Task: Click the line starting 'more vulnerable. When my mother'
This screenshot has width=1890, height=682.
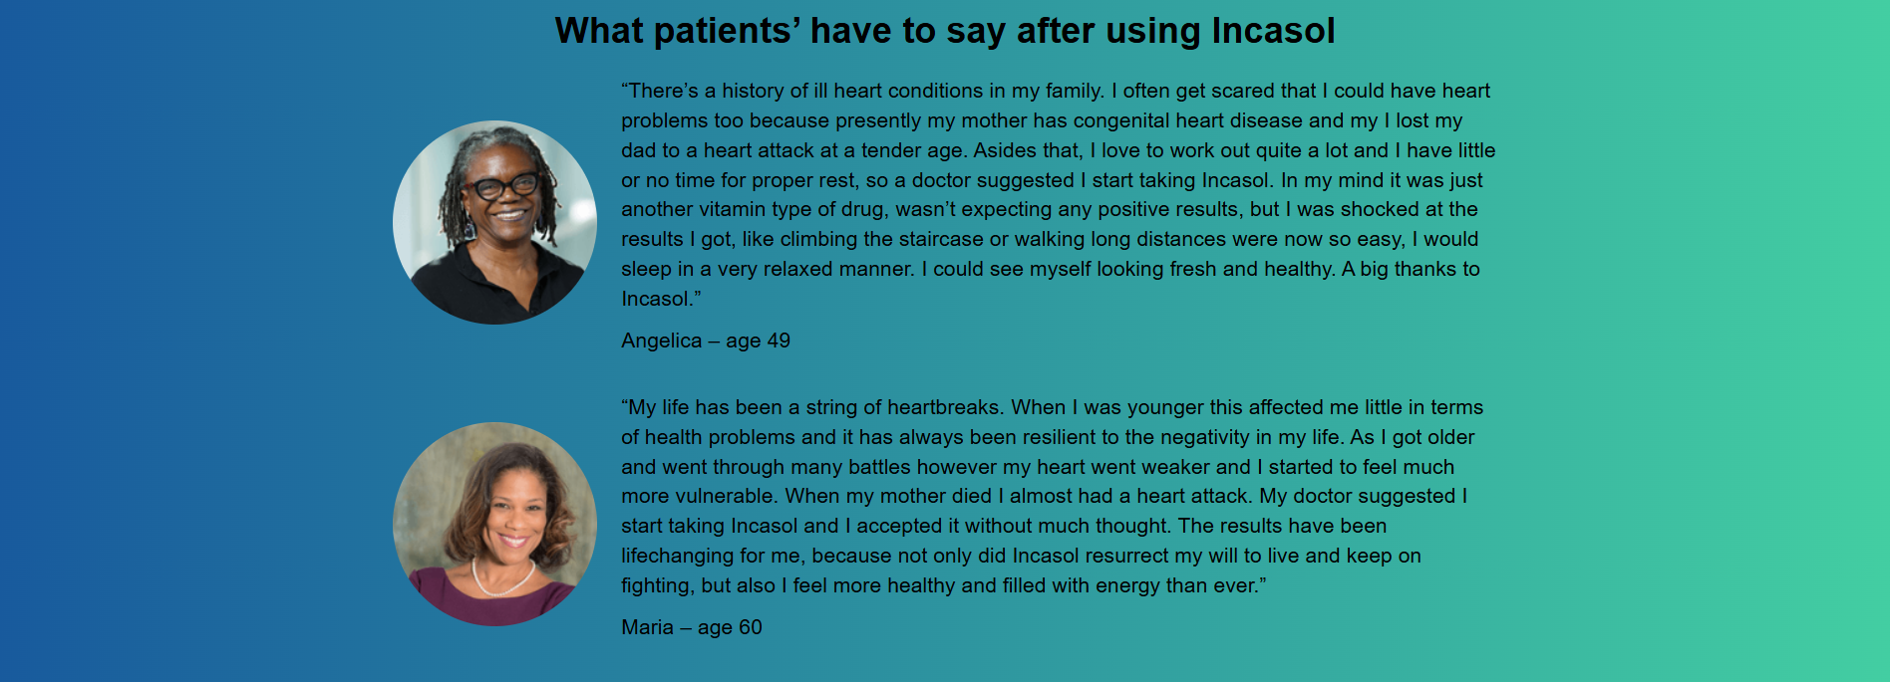Action: tap(1045, 496)
